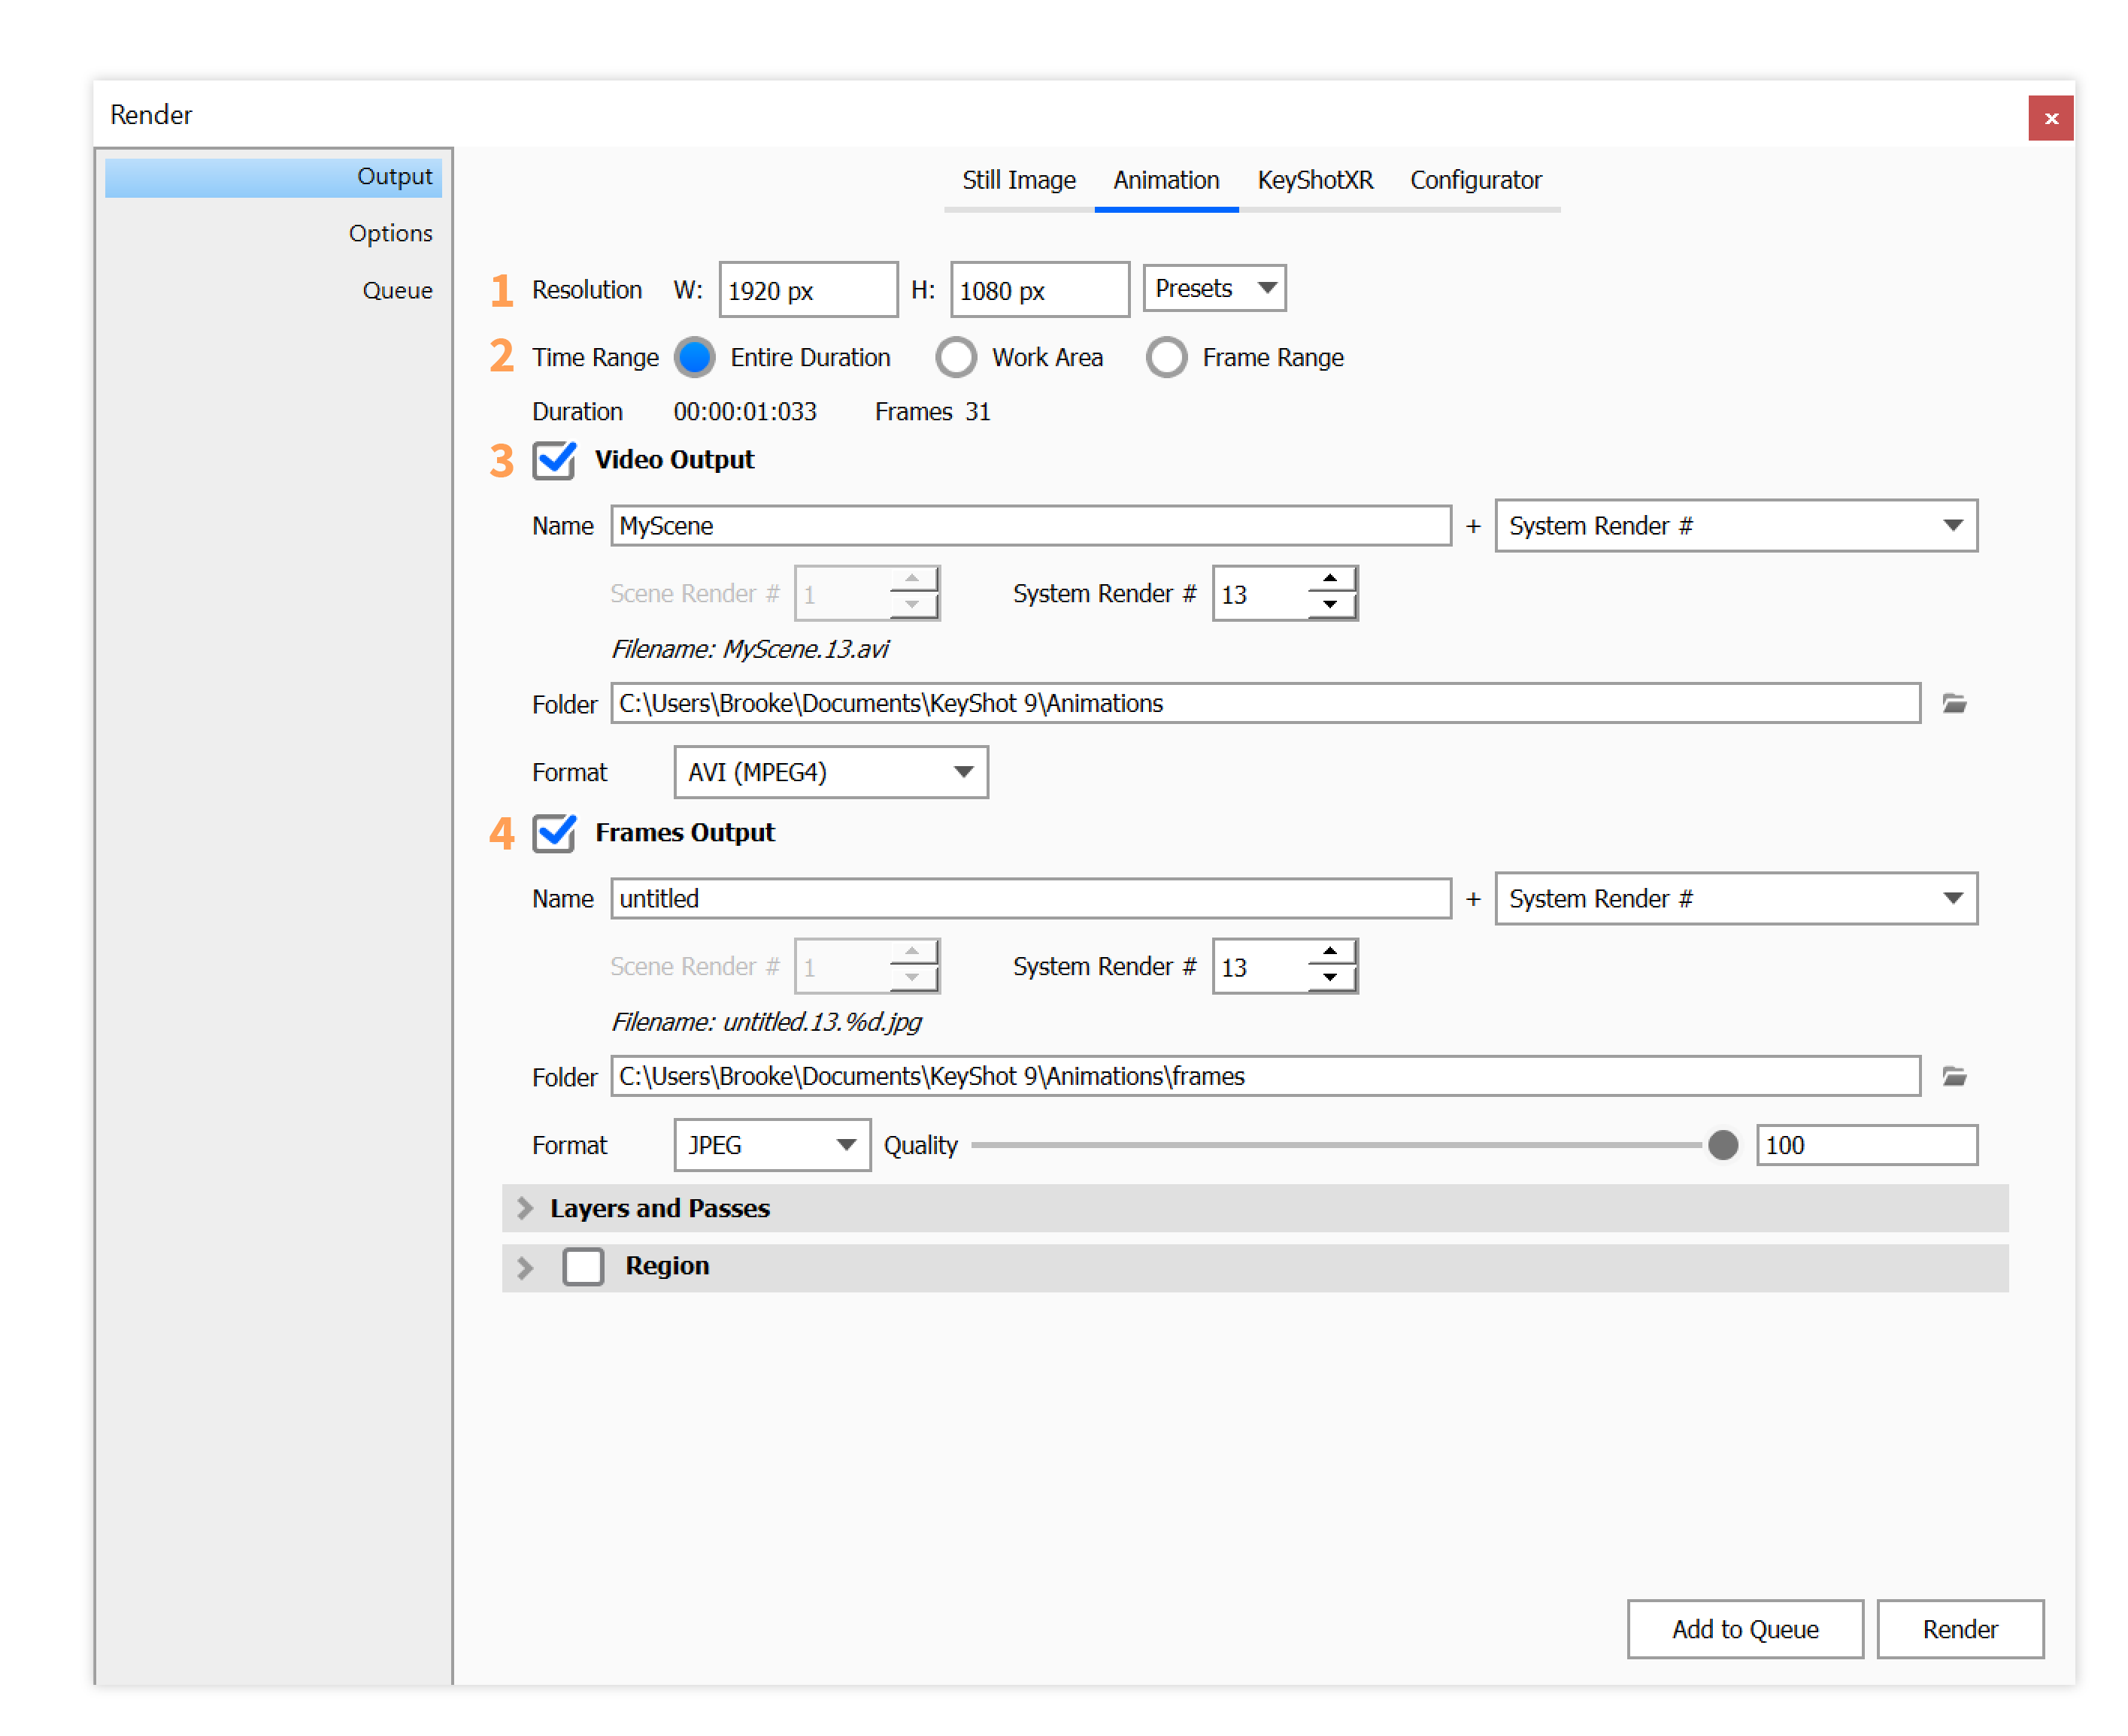Select the Work Area time range
The width and height of the screenshot is (2128, 1736).
point(957,357)
